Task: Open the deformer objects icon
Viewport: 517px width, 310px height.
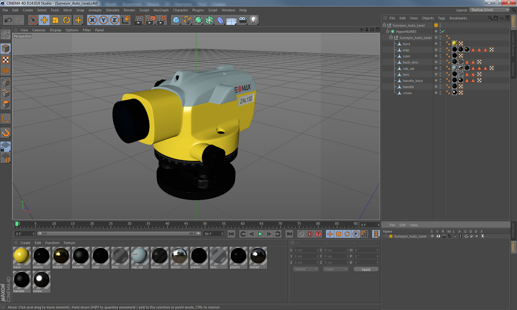Action: coord(221,20)
